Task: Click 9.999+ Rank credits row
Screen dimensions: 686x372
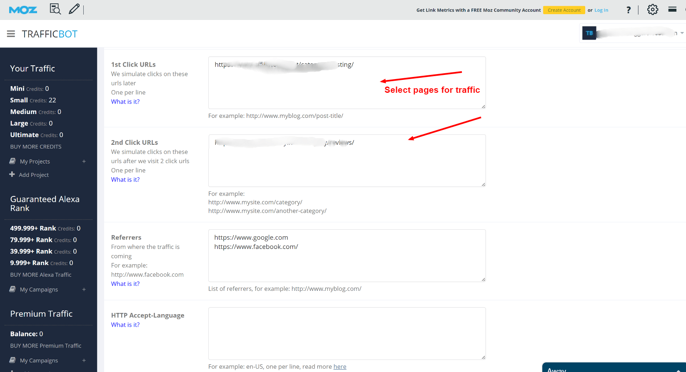Action: click(42, 263)
